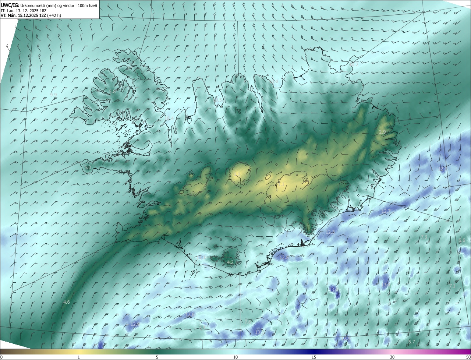Click the 0 tick label on the colour scale
The height and width of the screenshot is (360, 471).
[x=1, y=357]
